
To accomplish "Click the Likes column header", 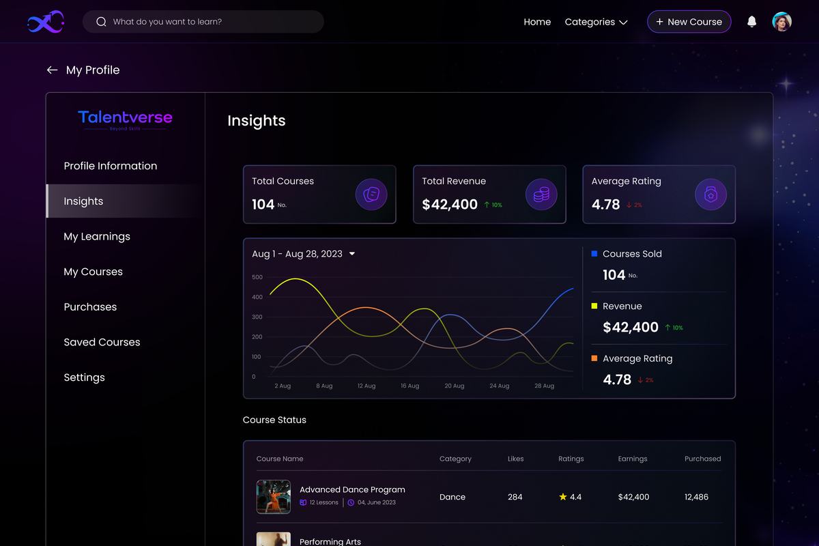I will 516,459.
